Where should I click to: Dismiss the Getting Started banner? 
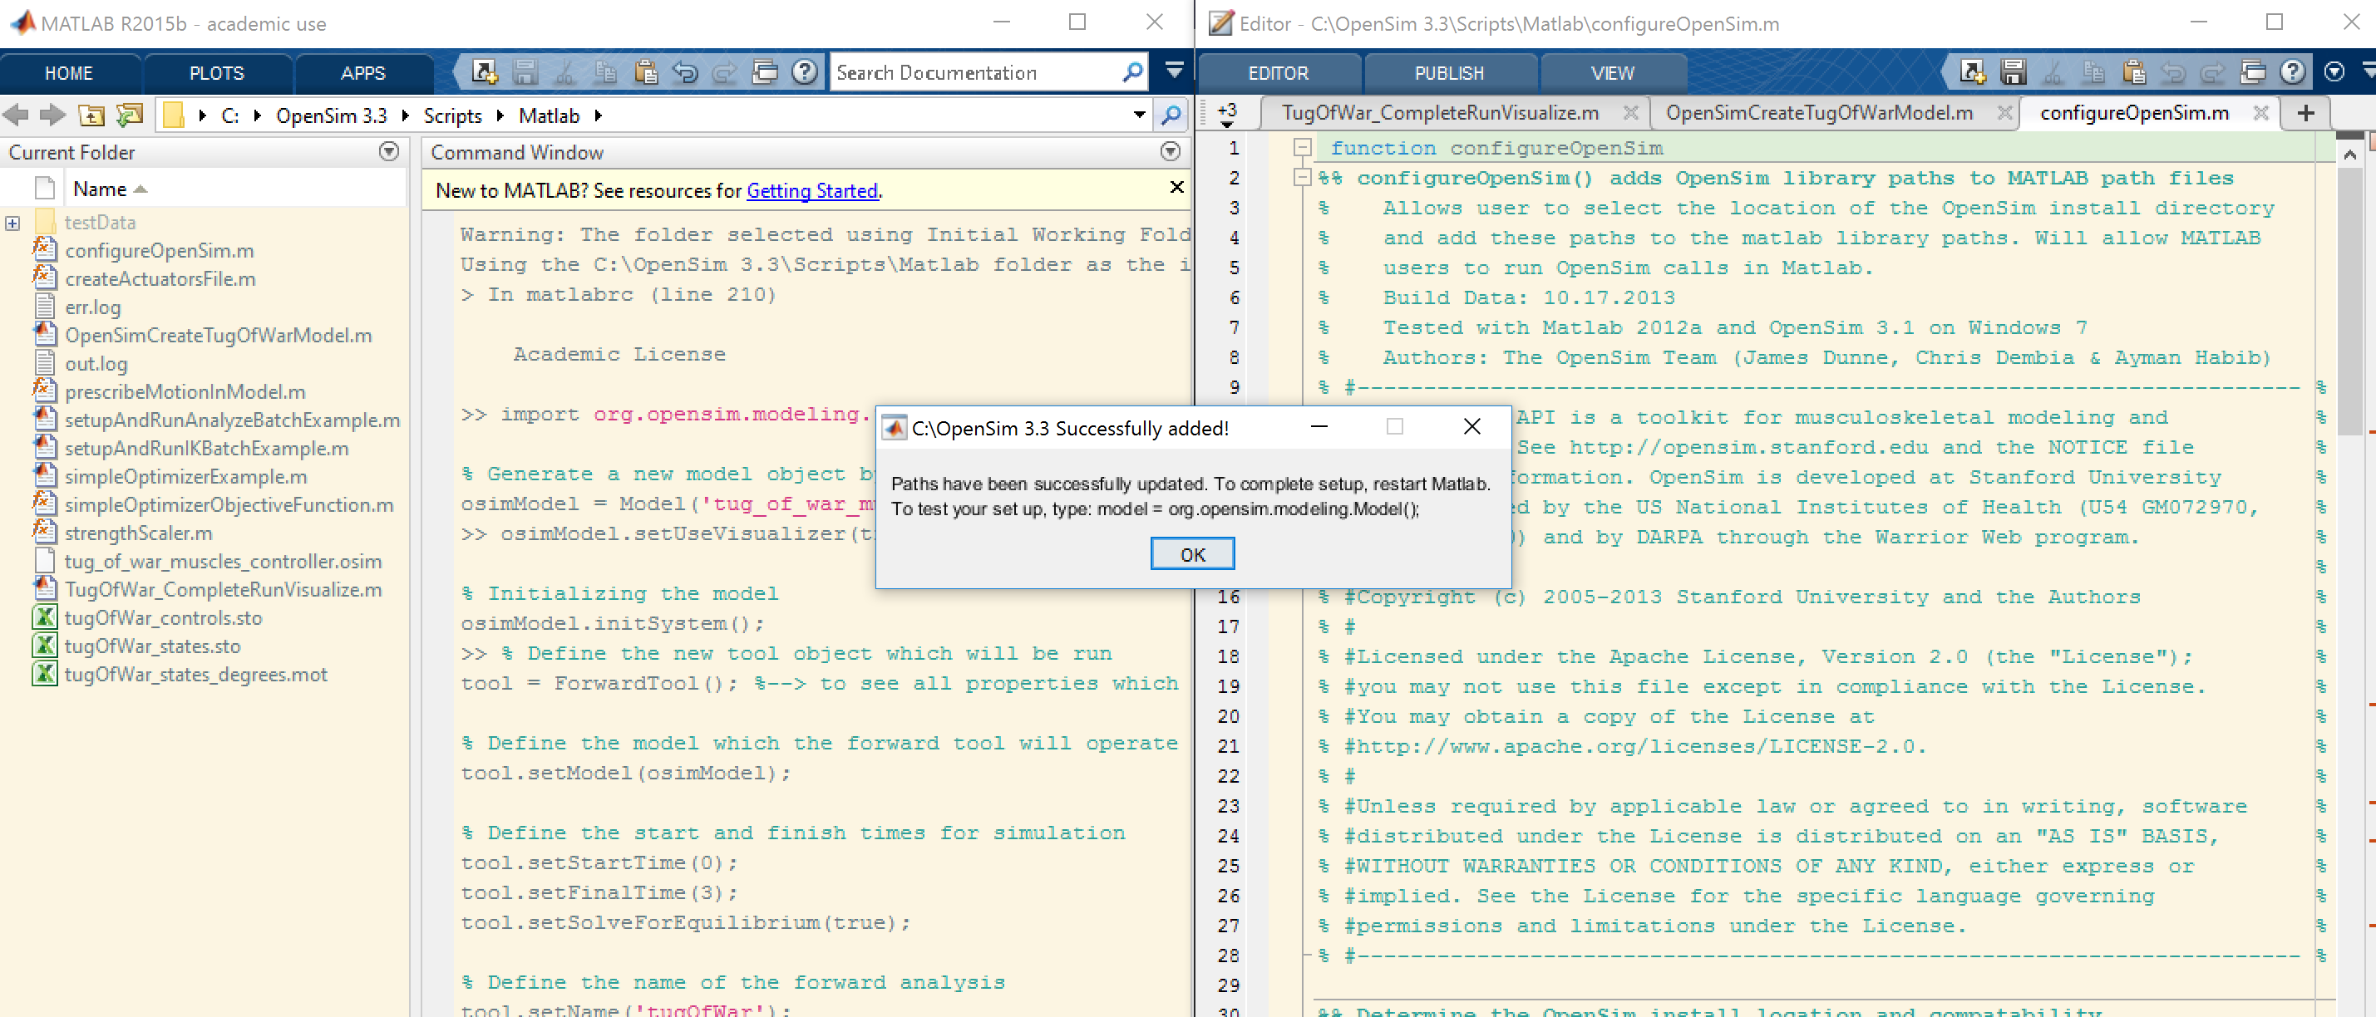coord(1177,187)
